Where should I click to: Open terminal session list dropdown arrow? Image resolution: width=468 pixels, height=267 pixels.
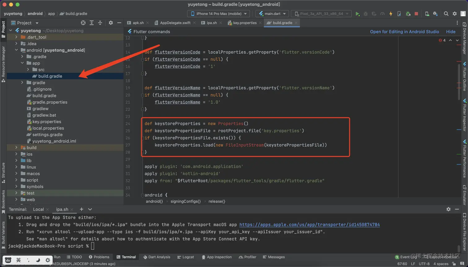(x=90, y=209)
